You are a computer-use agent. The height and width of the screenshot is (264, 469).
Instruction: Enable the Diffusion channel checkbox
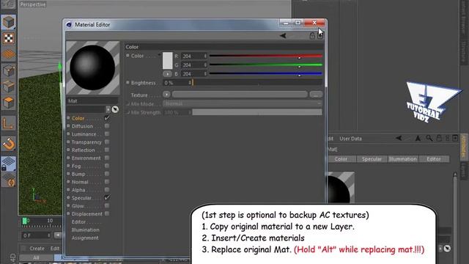(107, 126)
